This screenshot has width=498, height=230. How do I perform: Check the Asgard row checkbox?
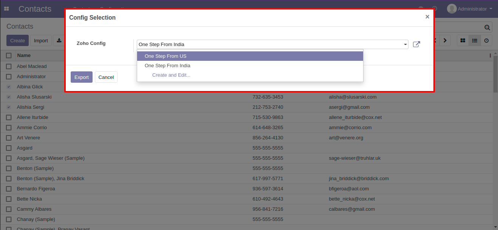9,148
